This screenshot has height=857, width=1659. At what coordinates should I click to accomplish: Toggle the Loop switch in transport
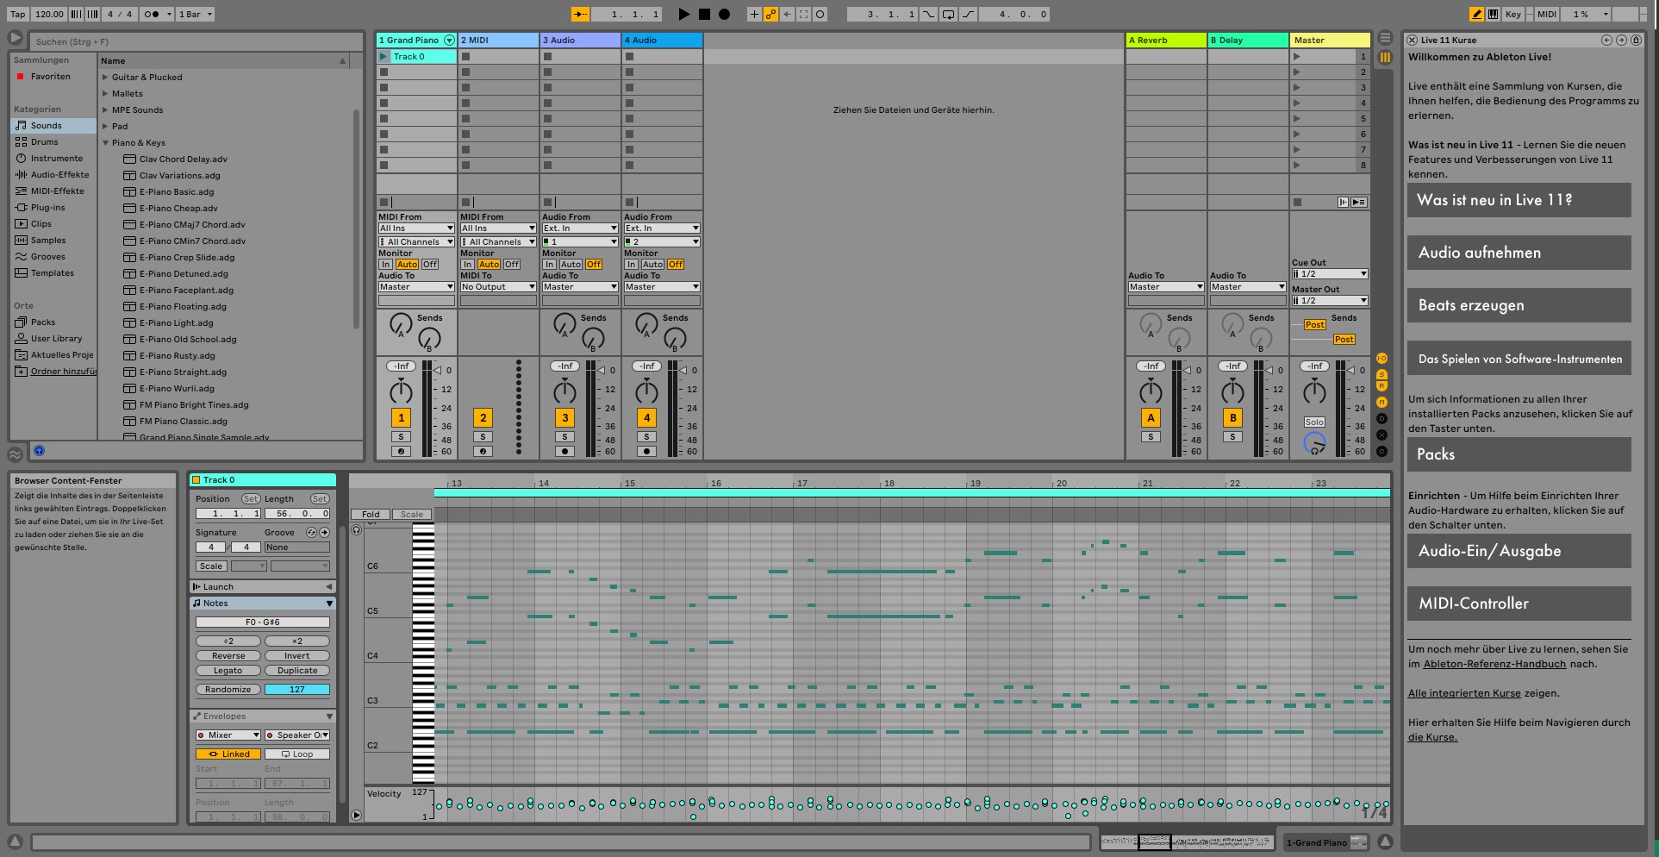(948, 14)
